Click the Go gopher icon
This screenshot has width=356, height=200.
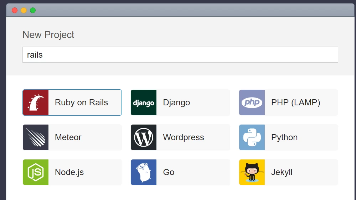144,172
